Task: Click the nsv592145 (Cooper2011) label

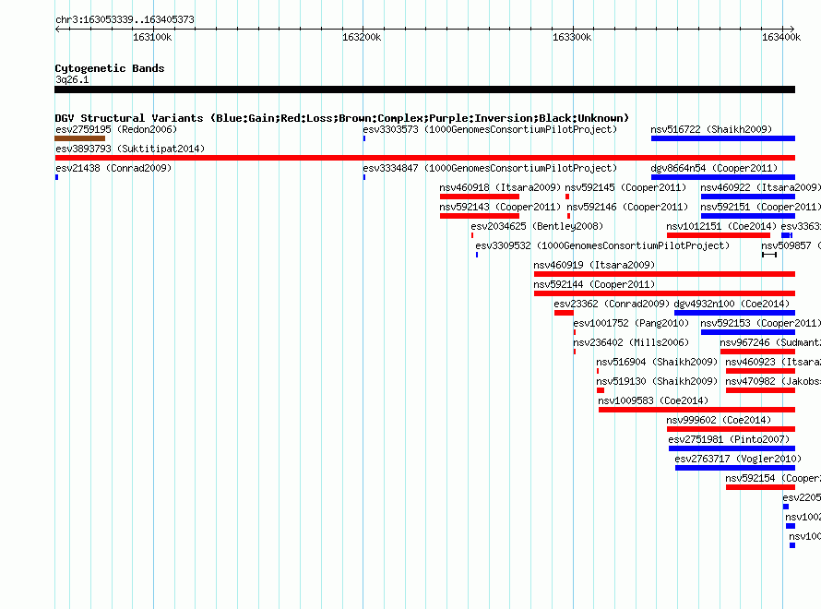Action: coord(625,187)
